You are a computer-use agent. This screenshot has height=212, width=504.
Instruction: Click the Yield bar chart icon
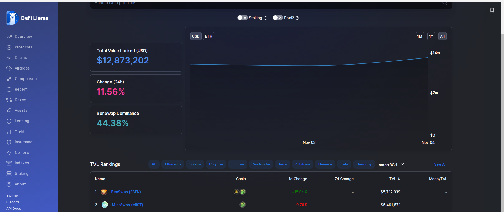[x=9, y=131]
